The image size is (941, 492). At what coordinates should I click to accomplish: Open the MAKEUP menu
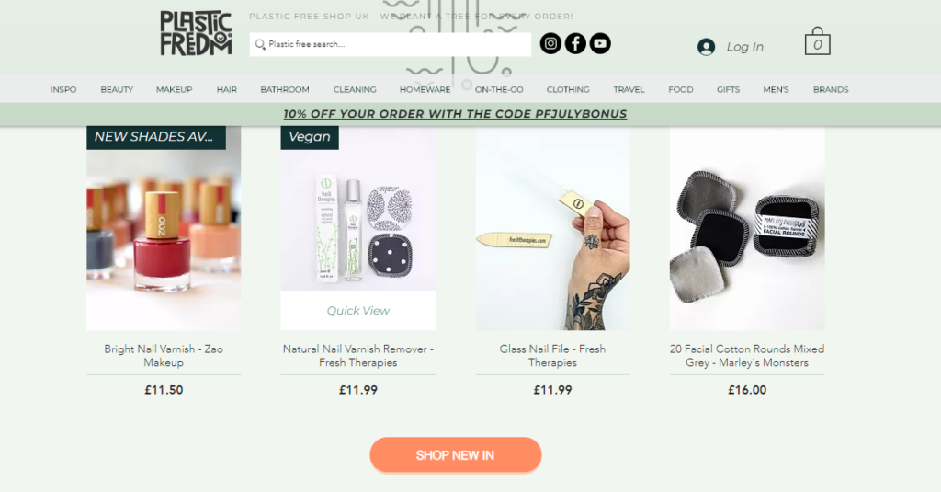pyautogui.click(x=174, y=89)
